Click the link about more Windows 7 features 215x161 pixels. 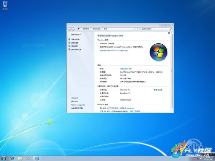click(114, 50)
